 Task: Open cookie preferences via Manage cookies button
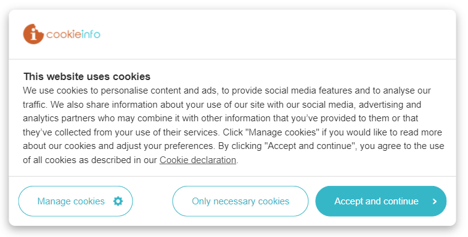click(x=75, y=201)
